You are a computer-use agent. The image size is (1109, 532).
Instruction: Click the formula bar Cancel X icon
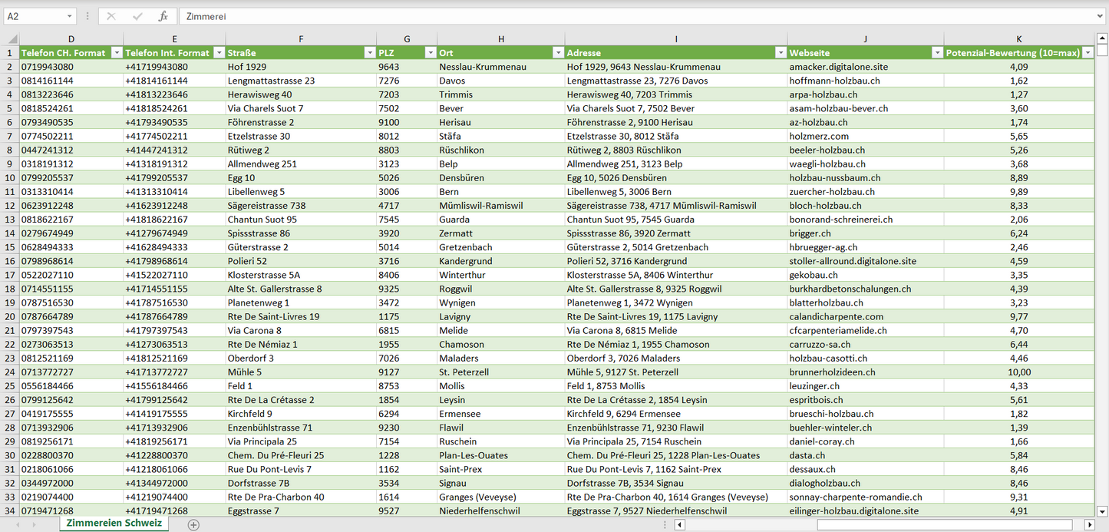111,16
